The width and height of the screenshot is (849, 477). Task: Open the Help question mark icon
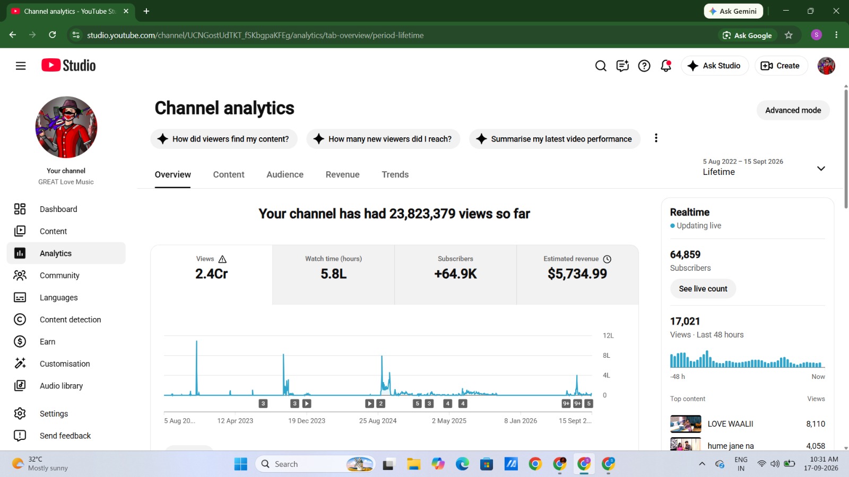[644, 66]
